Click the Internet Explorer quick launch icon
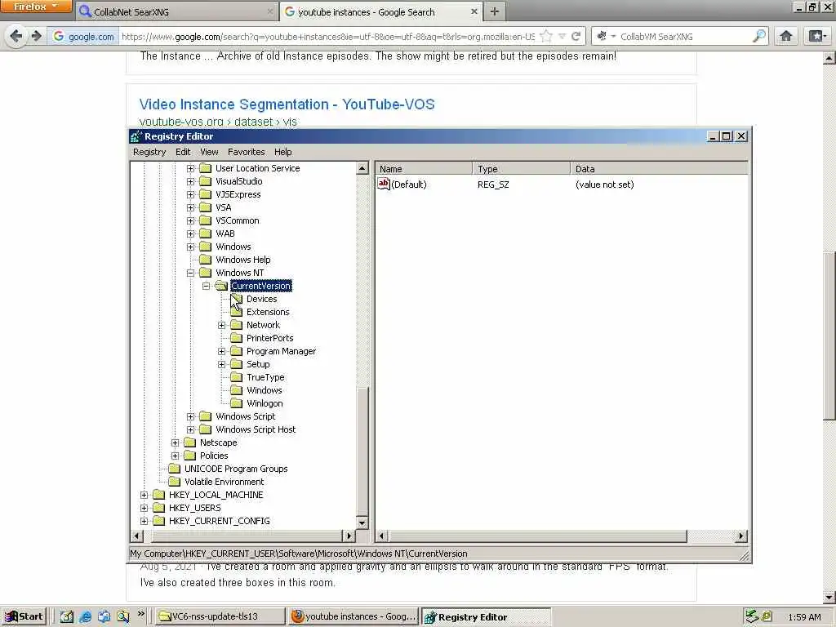This screenshot has width=836, height=627. pyautogui.click(x=85, y=616)
